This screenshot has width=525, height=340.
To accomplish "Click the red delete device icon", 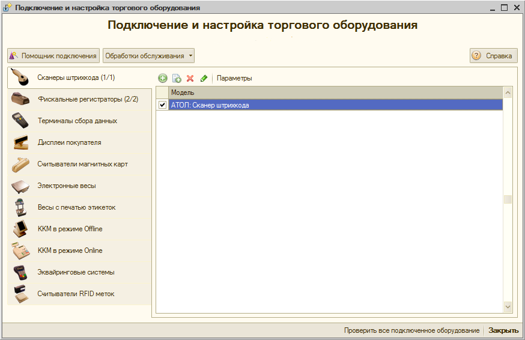I will (x=190, y=78).
